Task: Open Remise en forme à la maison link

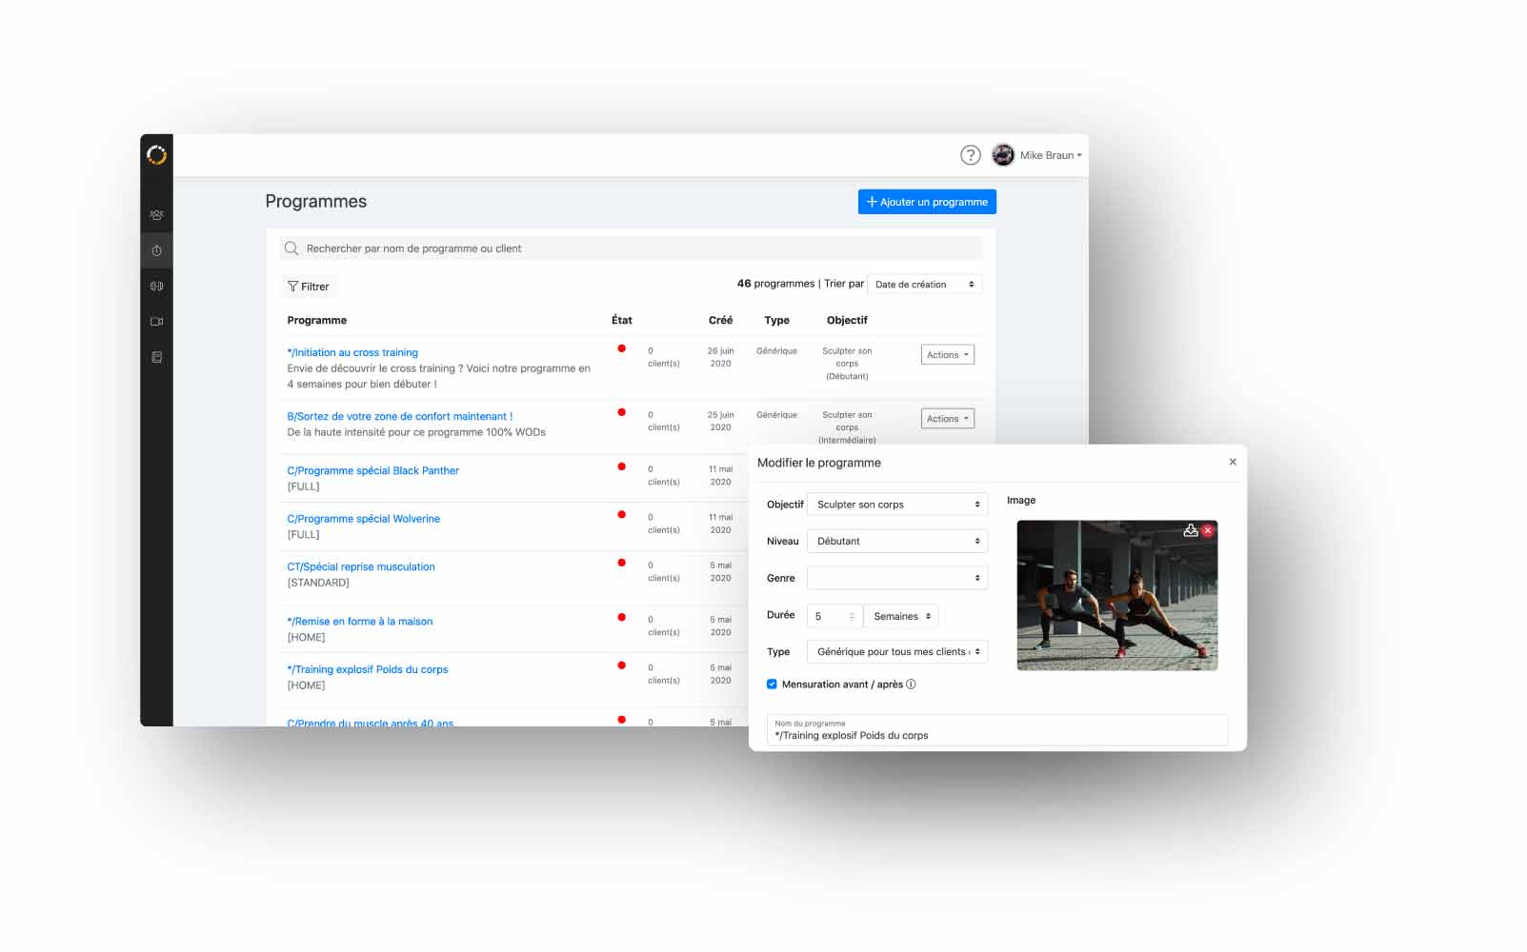Action: point(359,622)
